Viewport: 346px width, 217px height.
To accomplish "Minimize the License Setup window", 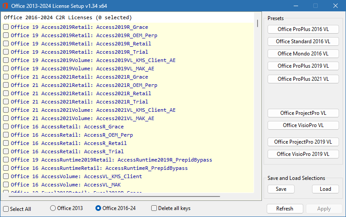I will click(296, 6).
